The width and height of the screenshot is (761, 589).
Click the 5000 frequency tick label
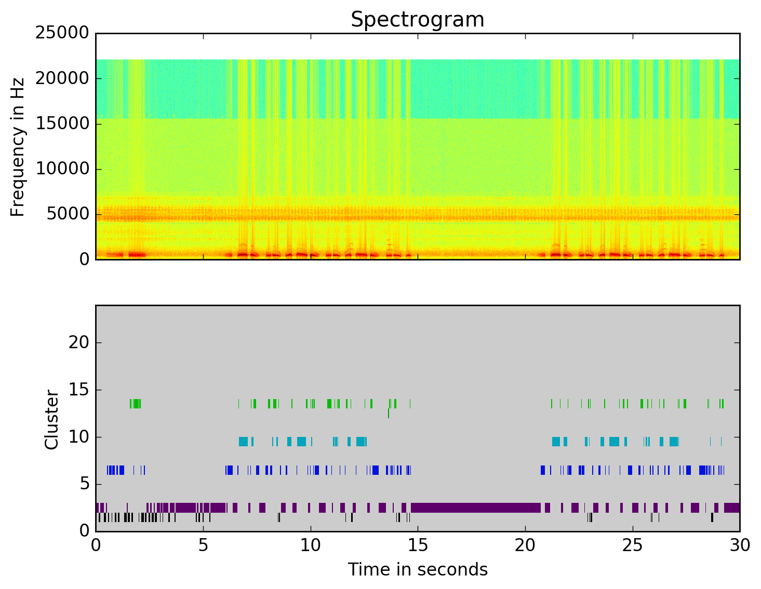(68, 214)
